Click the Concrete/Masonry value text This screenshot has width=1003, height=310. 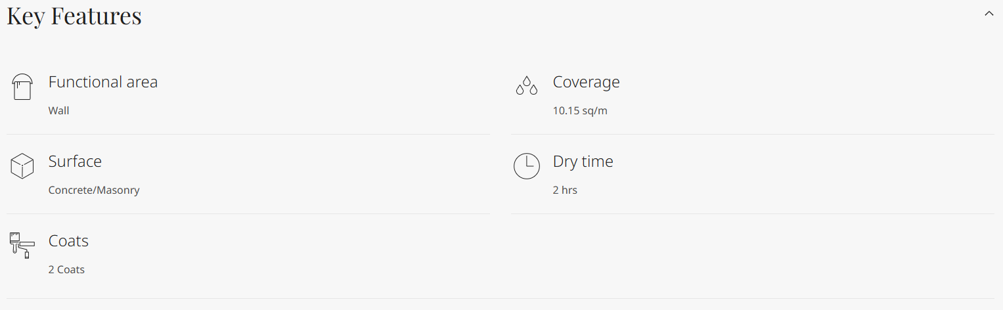point(94,190)
